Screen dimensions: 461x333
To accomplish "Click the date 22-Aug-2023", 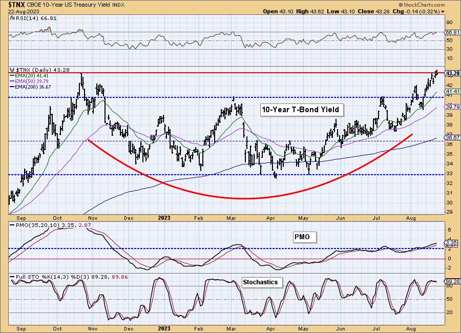I will click(23, 12).
